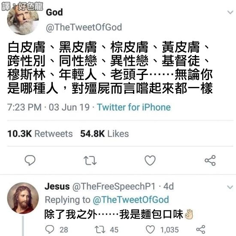Share God's main tweet

210,161
